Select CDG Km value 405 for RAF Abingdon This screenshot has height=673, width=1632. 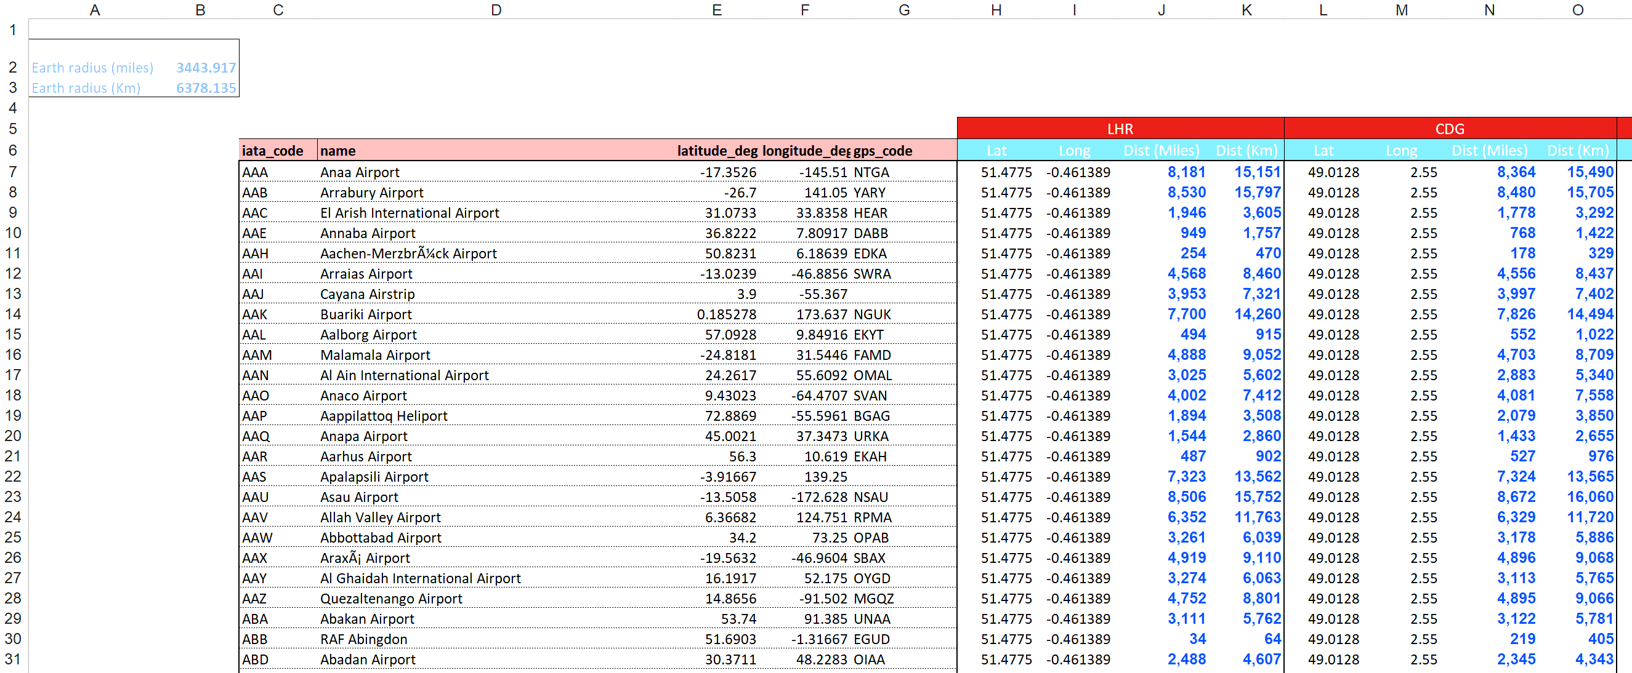coord(1578,639)
